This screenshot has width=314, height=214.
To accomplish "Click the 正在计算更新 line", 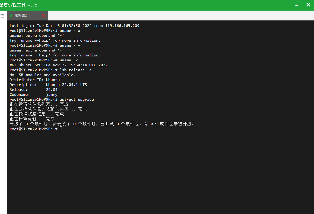I will [32, 119].
